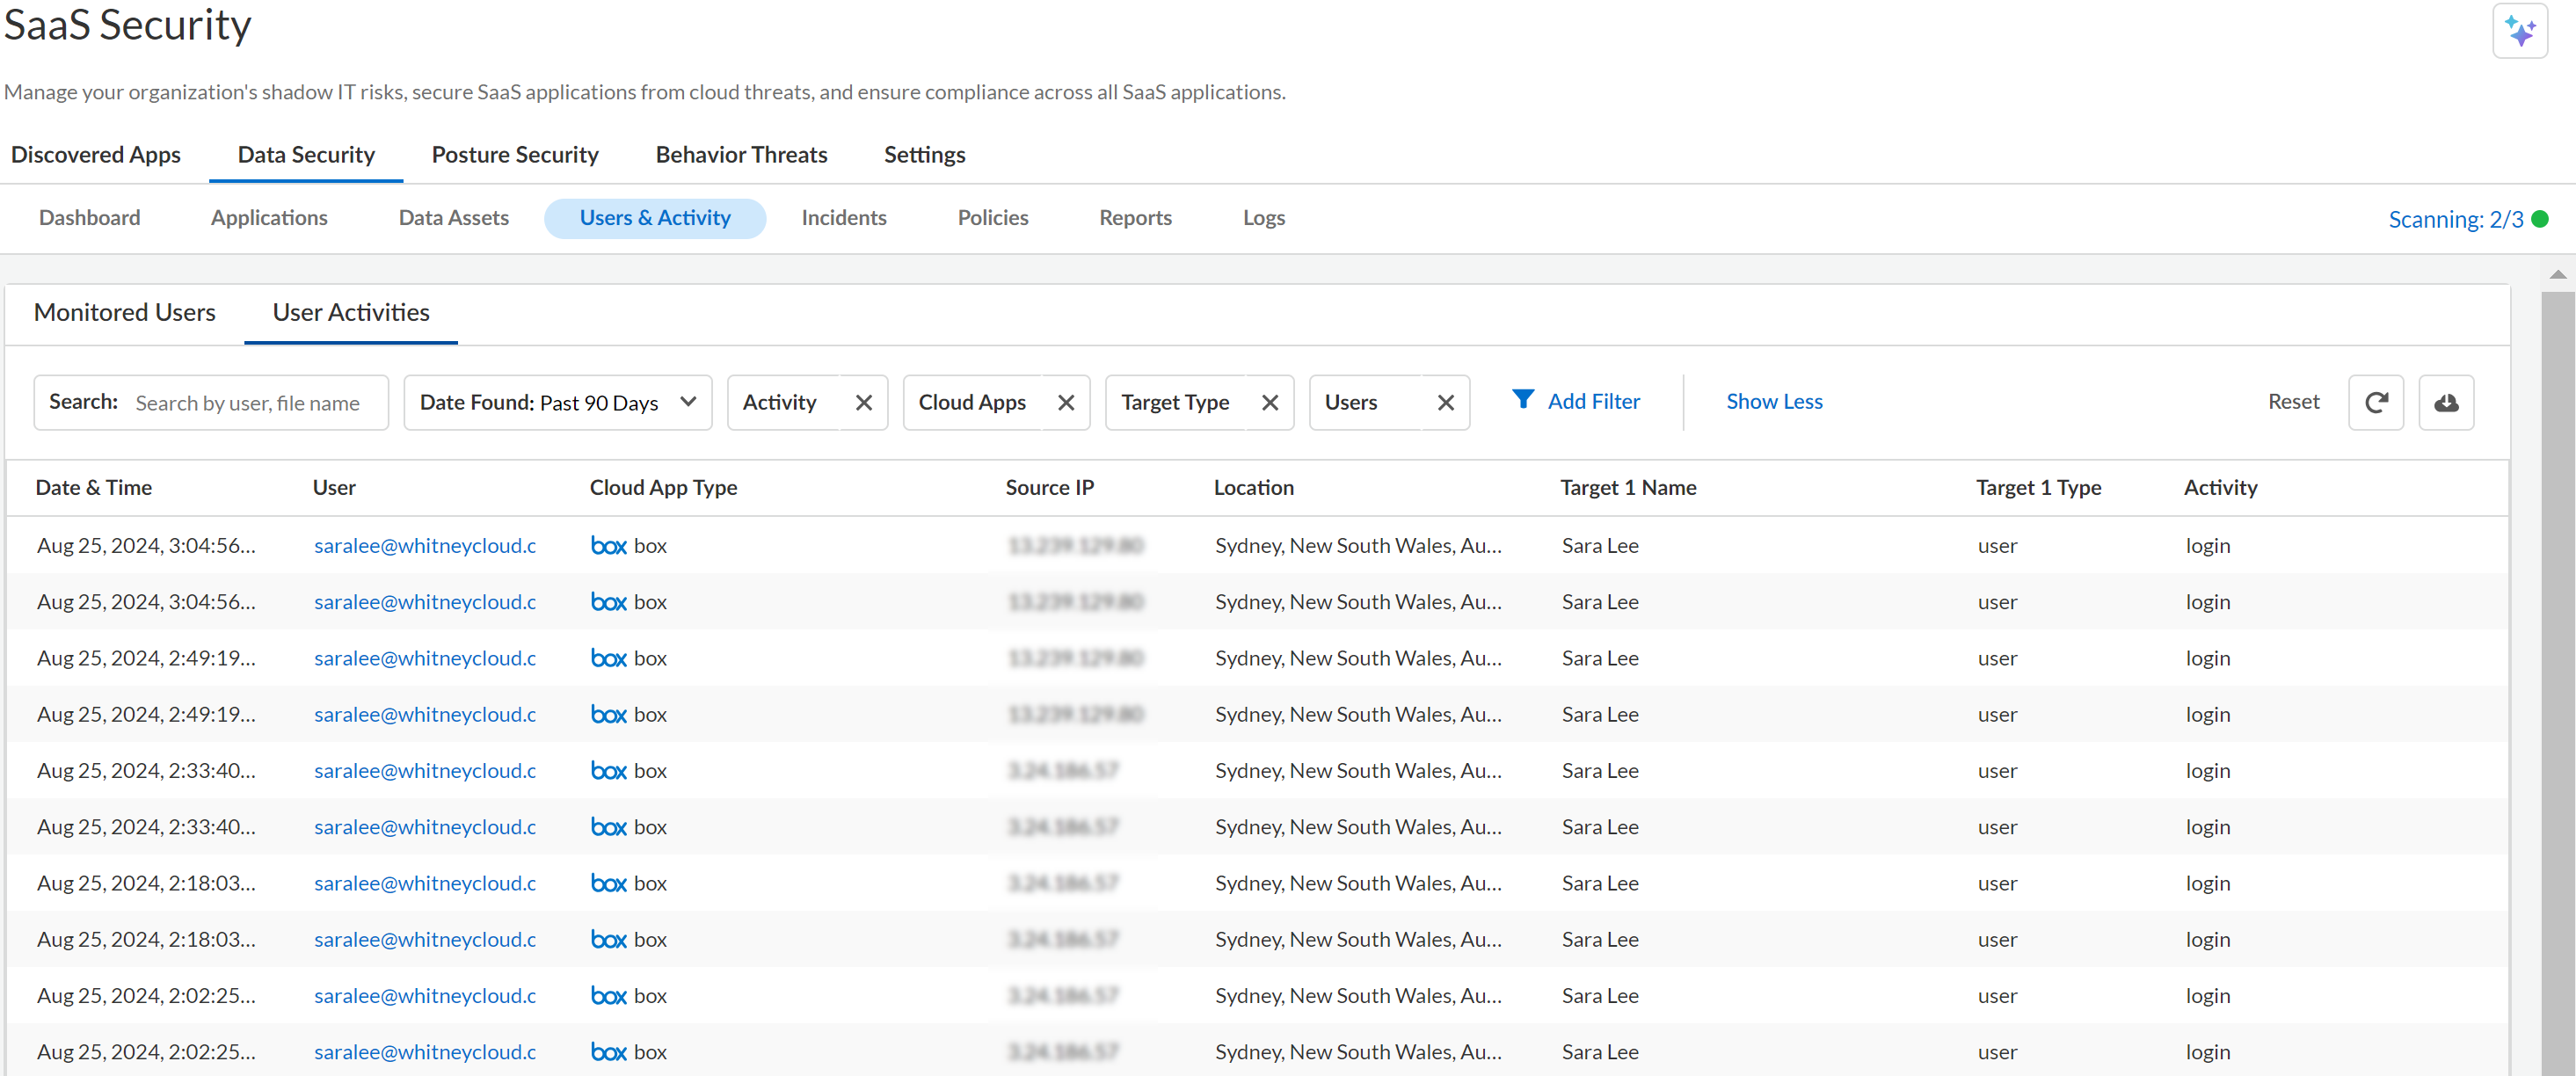Click the scrollbar up arrow

coord(2557,275)
